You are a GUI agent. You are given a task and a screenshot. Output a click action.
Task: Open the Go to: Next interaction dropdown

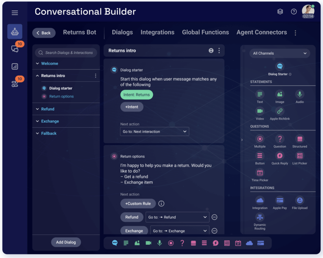click(x=155, y=132)
